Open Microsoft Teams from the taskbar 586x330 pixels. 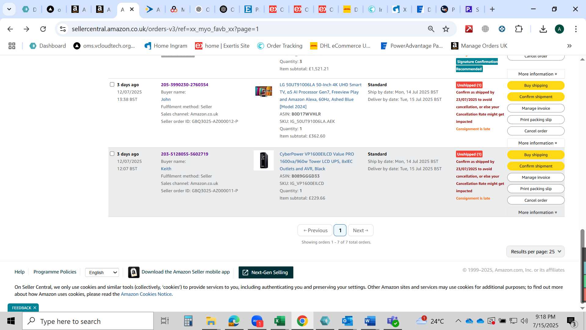tap(393, 321)
